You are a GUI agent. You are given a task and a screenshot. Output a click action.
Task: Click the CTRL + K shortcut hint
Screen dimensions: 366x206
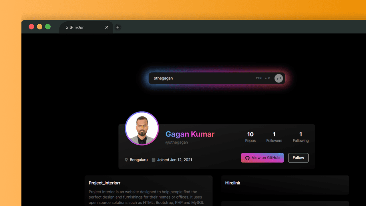pos(263,78)
